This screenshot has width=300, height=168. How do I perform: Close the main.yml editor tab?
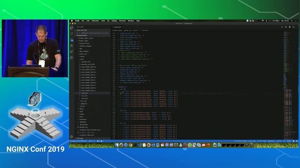point(123,27)
